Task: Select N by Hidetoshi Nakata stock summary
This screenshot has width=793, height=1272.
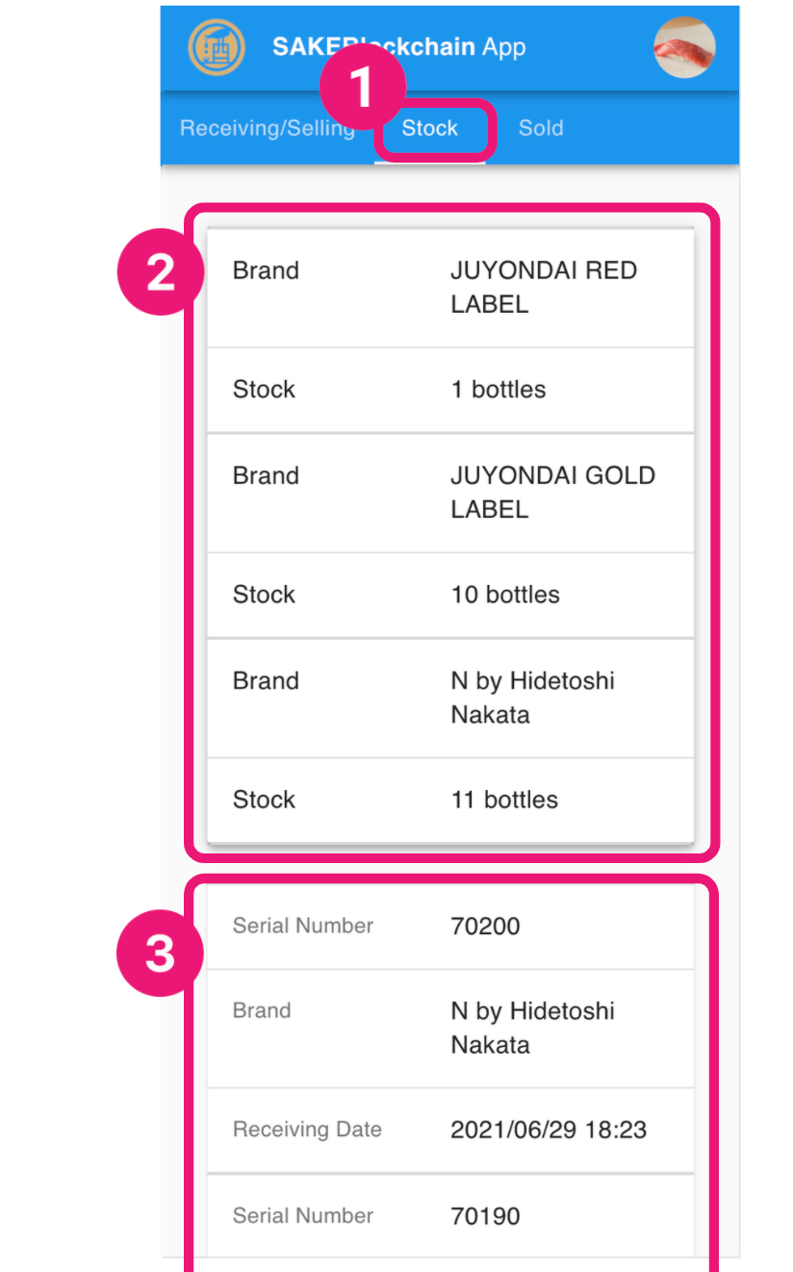Action: coord(450,698)
